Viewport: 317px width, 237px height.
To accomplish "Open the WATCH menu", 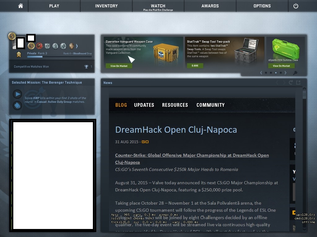I will (158, 6).
